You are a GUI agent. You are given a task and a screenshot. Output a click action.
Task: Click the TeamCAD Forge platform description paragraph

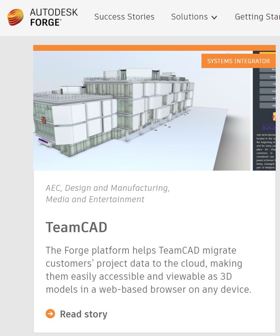(148, 270)
